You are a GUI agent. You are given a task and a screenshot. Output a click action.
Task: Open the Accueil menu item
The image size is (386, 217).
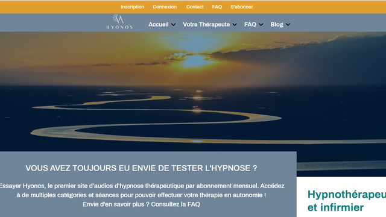pos(158,24)
